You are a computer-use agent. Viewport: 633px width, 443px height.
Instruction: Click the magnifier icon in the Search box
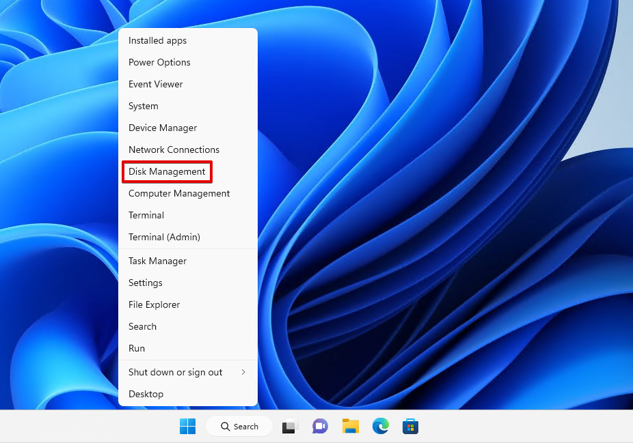pos(224,426)
